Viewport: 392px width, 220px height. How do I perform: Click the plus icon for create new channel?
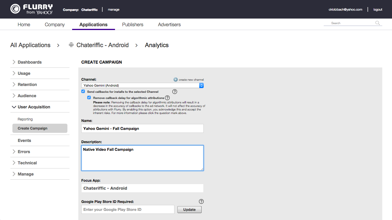pyautogui.click(x=176, y=80)
